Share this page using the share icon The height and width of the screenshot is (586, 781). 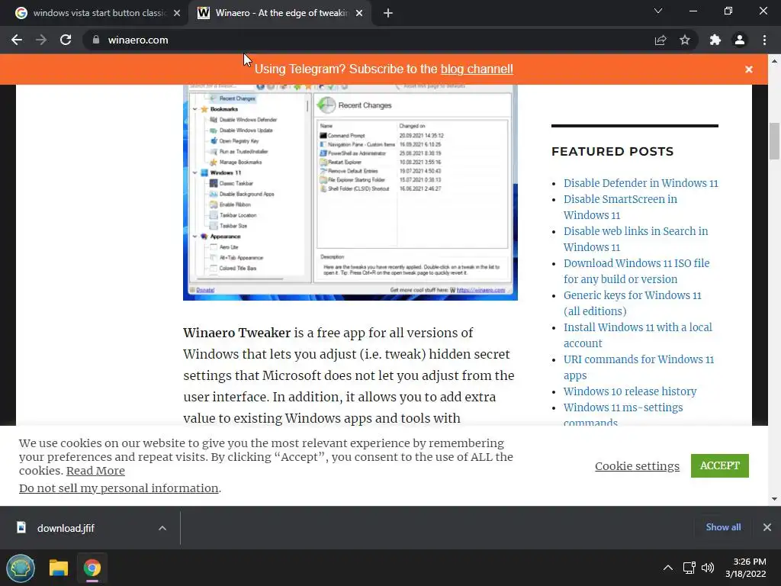(660, 40)
